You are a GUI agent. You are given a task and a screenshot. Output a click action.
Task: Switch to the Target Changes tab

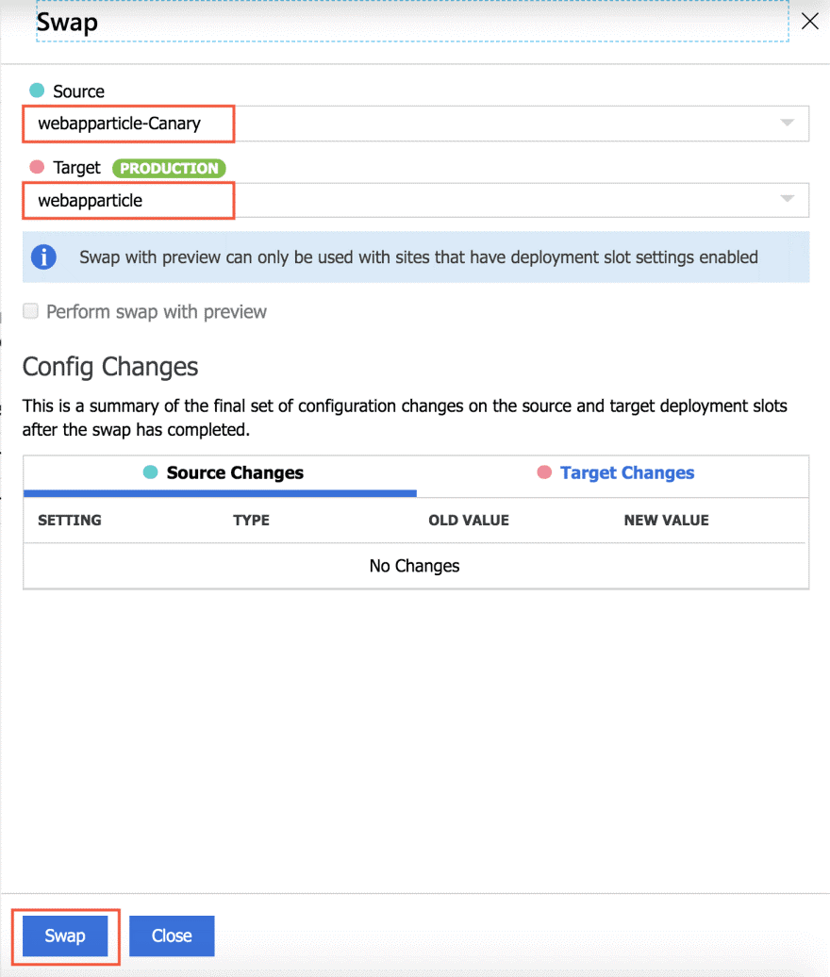click(626, 473)
